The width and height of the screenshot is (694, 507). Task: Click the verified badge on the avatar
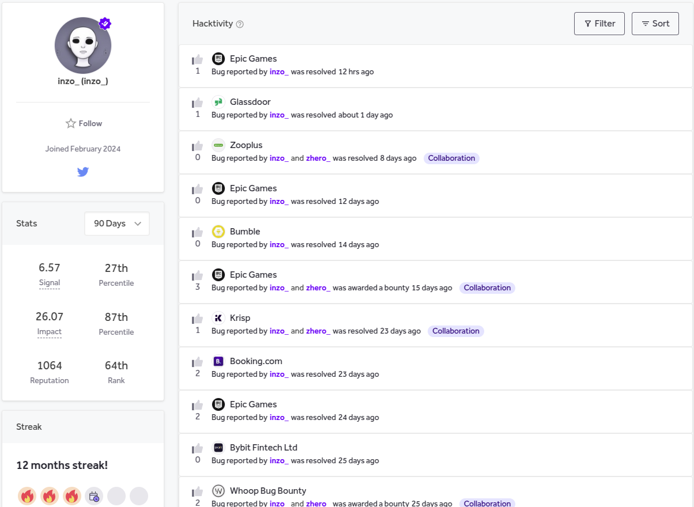point(104,24)
